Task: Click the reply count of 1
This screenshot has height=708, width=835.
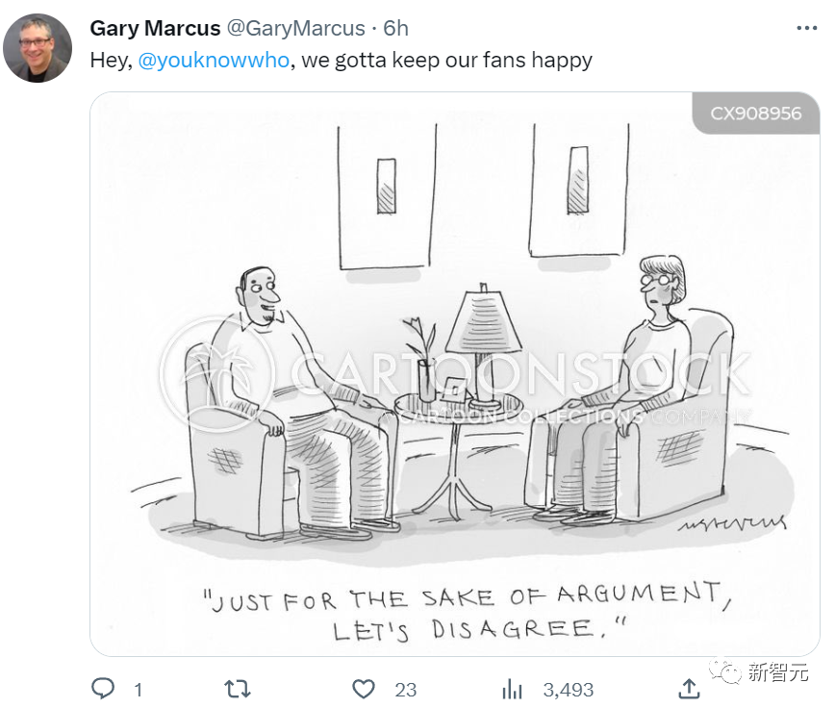Action: pos(138,690)
